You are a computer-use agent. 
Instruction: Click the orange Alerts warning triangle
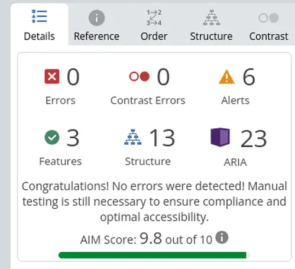click(x=226, y=77)
